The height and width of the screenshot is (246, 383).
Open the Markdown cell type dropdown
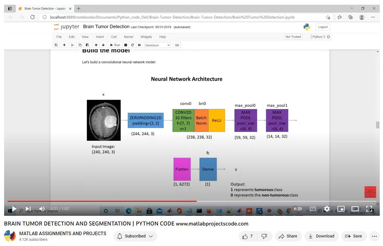coord(158,45)
